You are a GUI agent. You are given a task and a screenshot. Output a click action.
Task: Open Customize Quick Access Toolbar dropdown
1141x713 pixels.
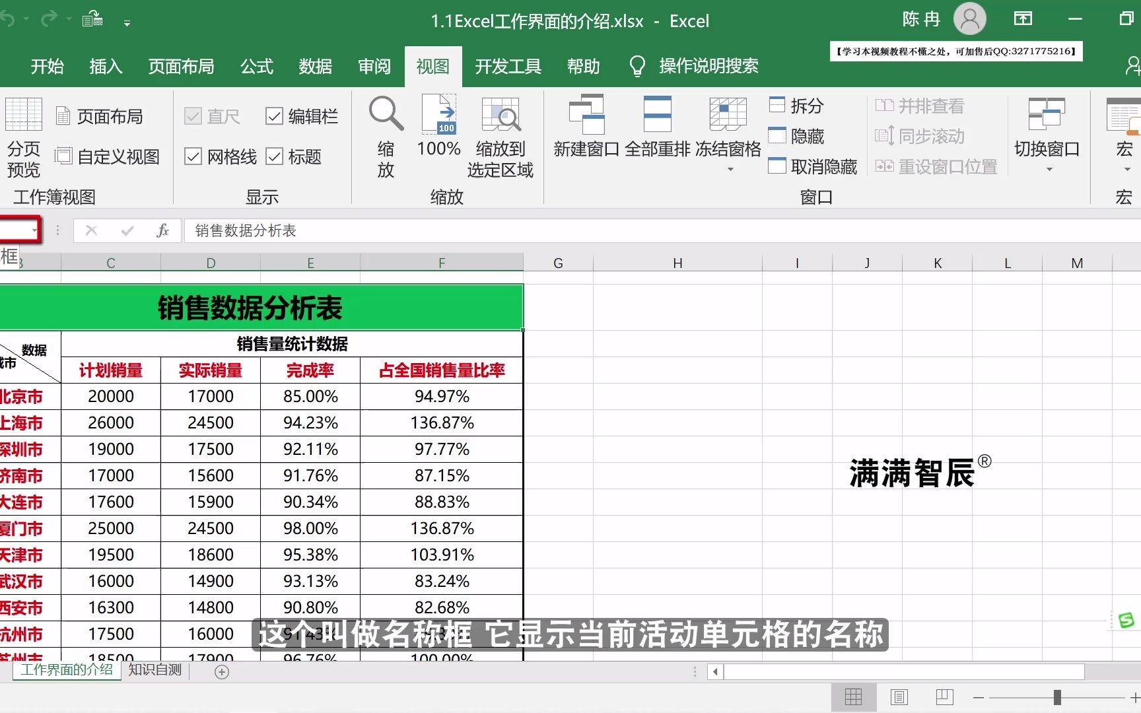click(x=127, y=22)
